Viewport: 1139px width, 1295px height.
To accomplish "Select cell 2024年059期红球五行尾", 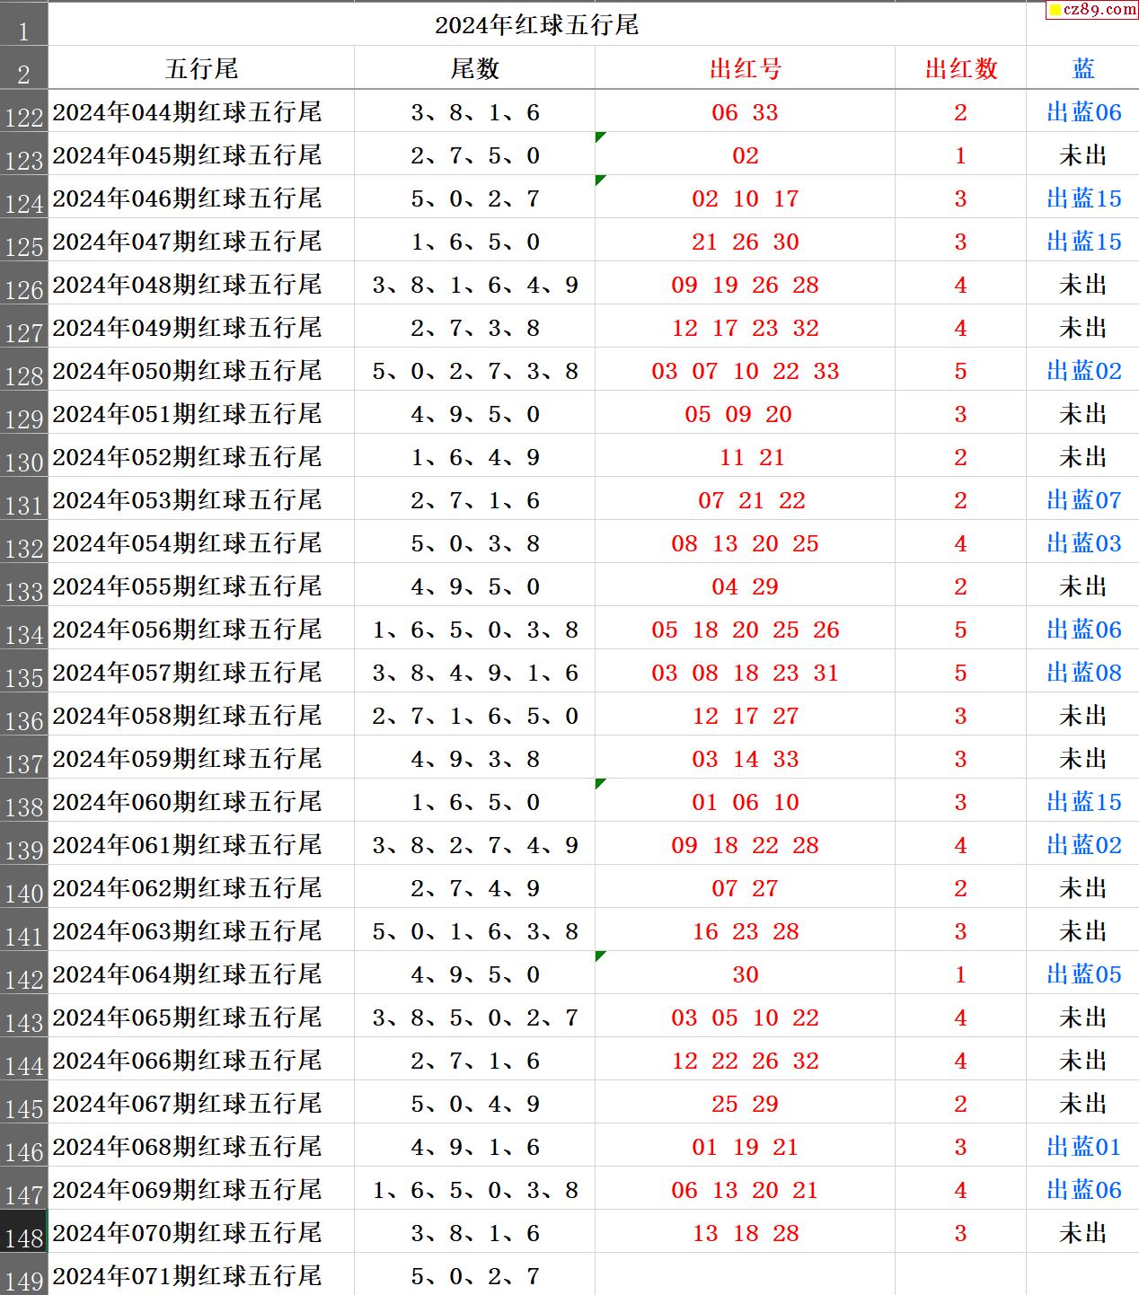I will [x=201, y=758].
